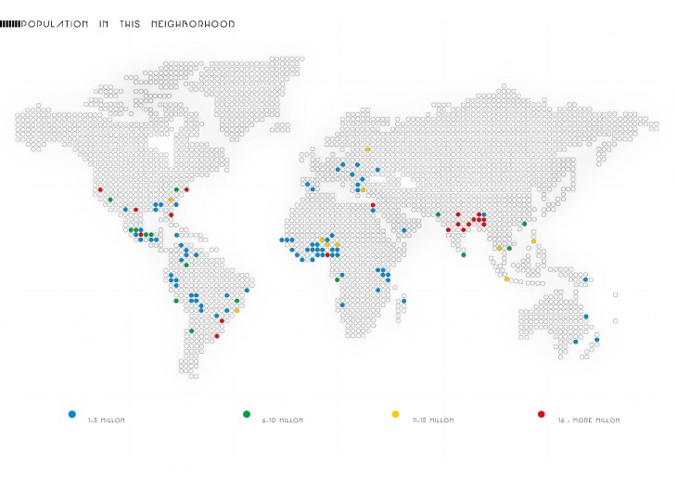Click the blue 1-5 million legend dot

(72, 413)
